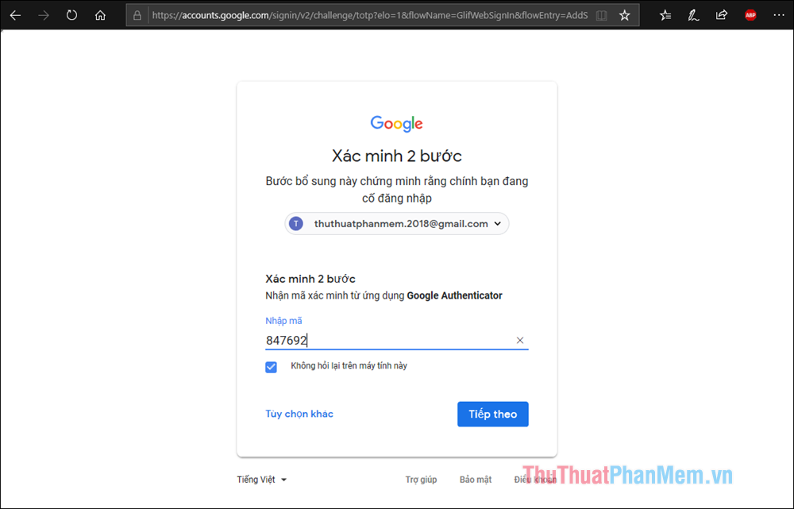
Task: Click the Tiếp theo button
Action: click(x=492, y=414)
